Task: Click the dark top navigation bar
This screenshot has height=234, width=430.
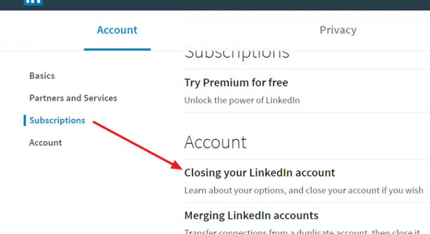Action: point(215,5)
